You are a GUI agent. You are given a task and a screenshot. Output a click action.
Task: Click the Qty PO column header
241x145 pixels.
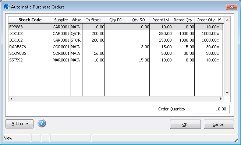(x=116, y=20)
